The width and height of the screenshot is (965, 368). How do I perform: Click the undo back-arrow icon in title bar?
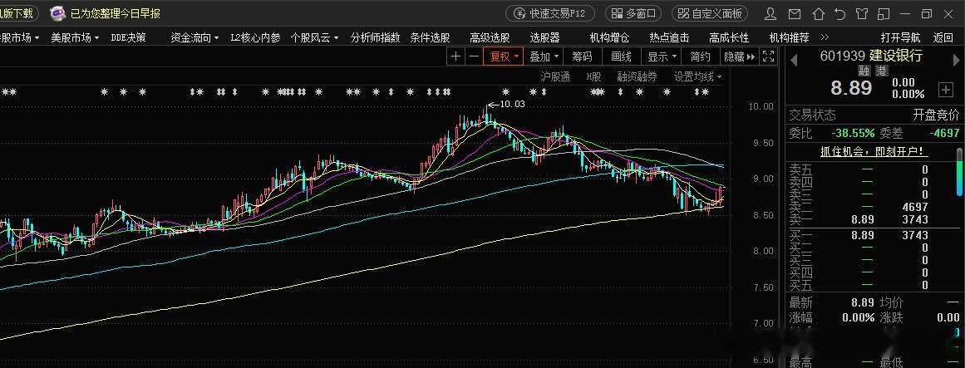pyautogui.click(x=840, y=13)
